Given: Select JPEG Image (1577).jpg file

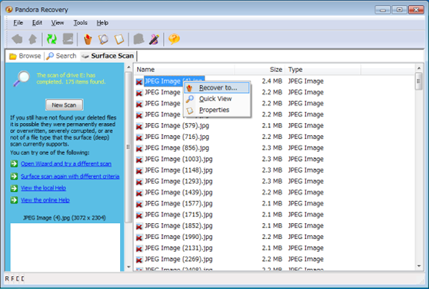Looking at the screenshot, I should (x=178, y=204).
